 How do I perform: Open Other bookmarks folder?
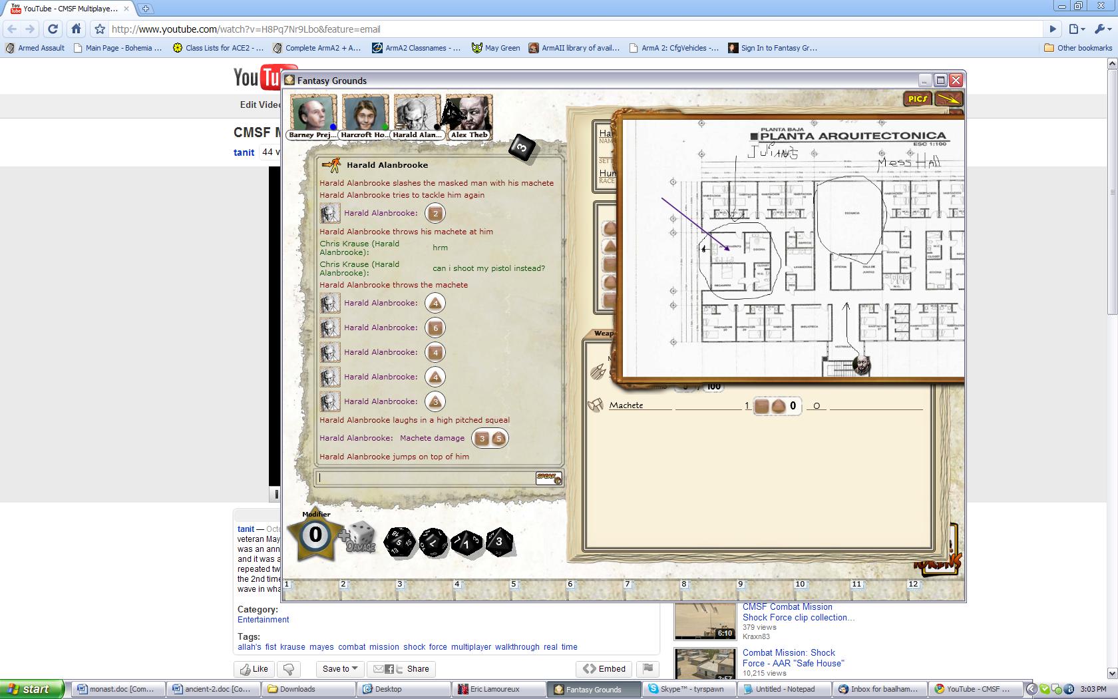pyautogui.click(x=1078, y=48)
